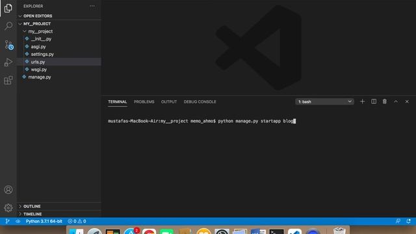Screen dimensions: 416x234
Task: Click the feedback icon in status bar
Action: 398,221
